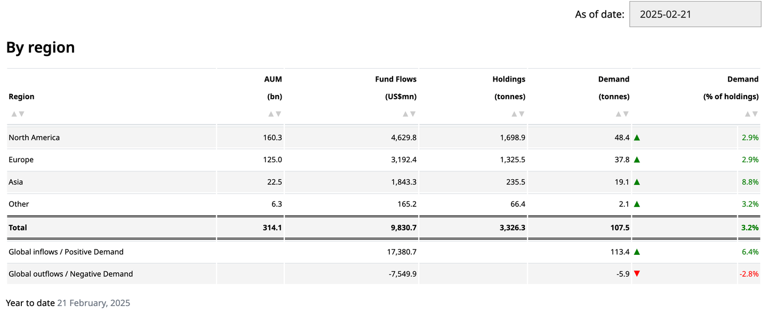Image resolution: width=768 pixels, height=313 pixels.
Task: Sort by Demand tonnes column arrows
Action: pos(622,114)
